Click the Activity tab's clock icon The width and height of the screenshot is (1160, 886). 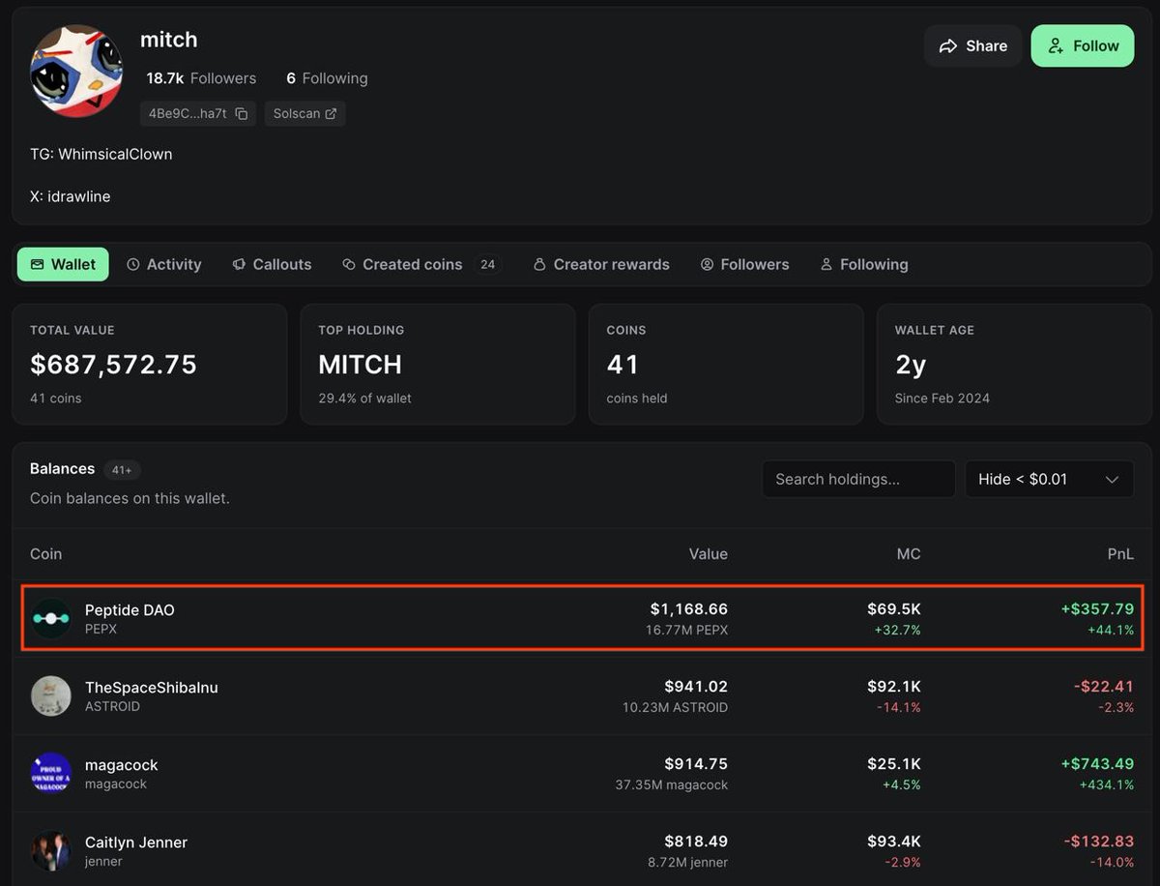click(133, 264)
